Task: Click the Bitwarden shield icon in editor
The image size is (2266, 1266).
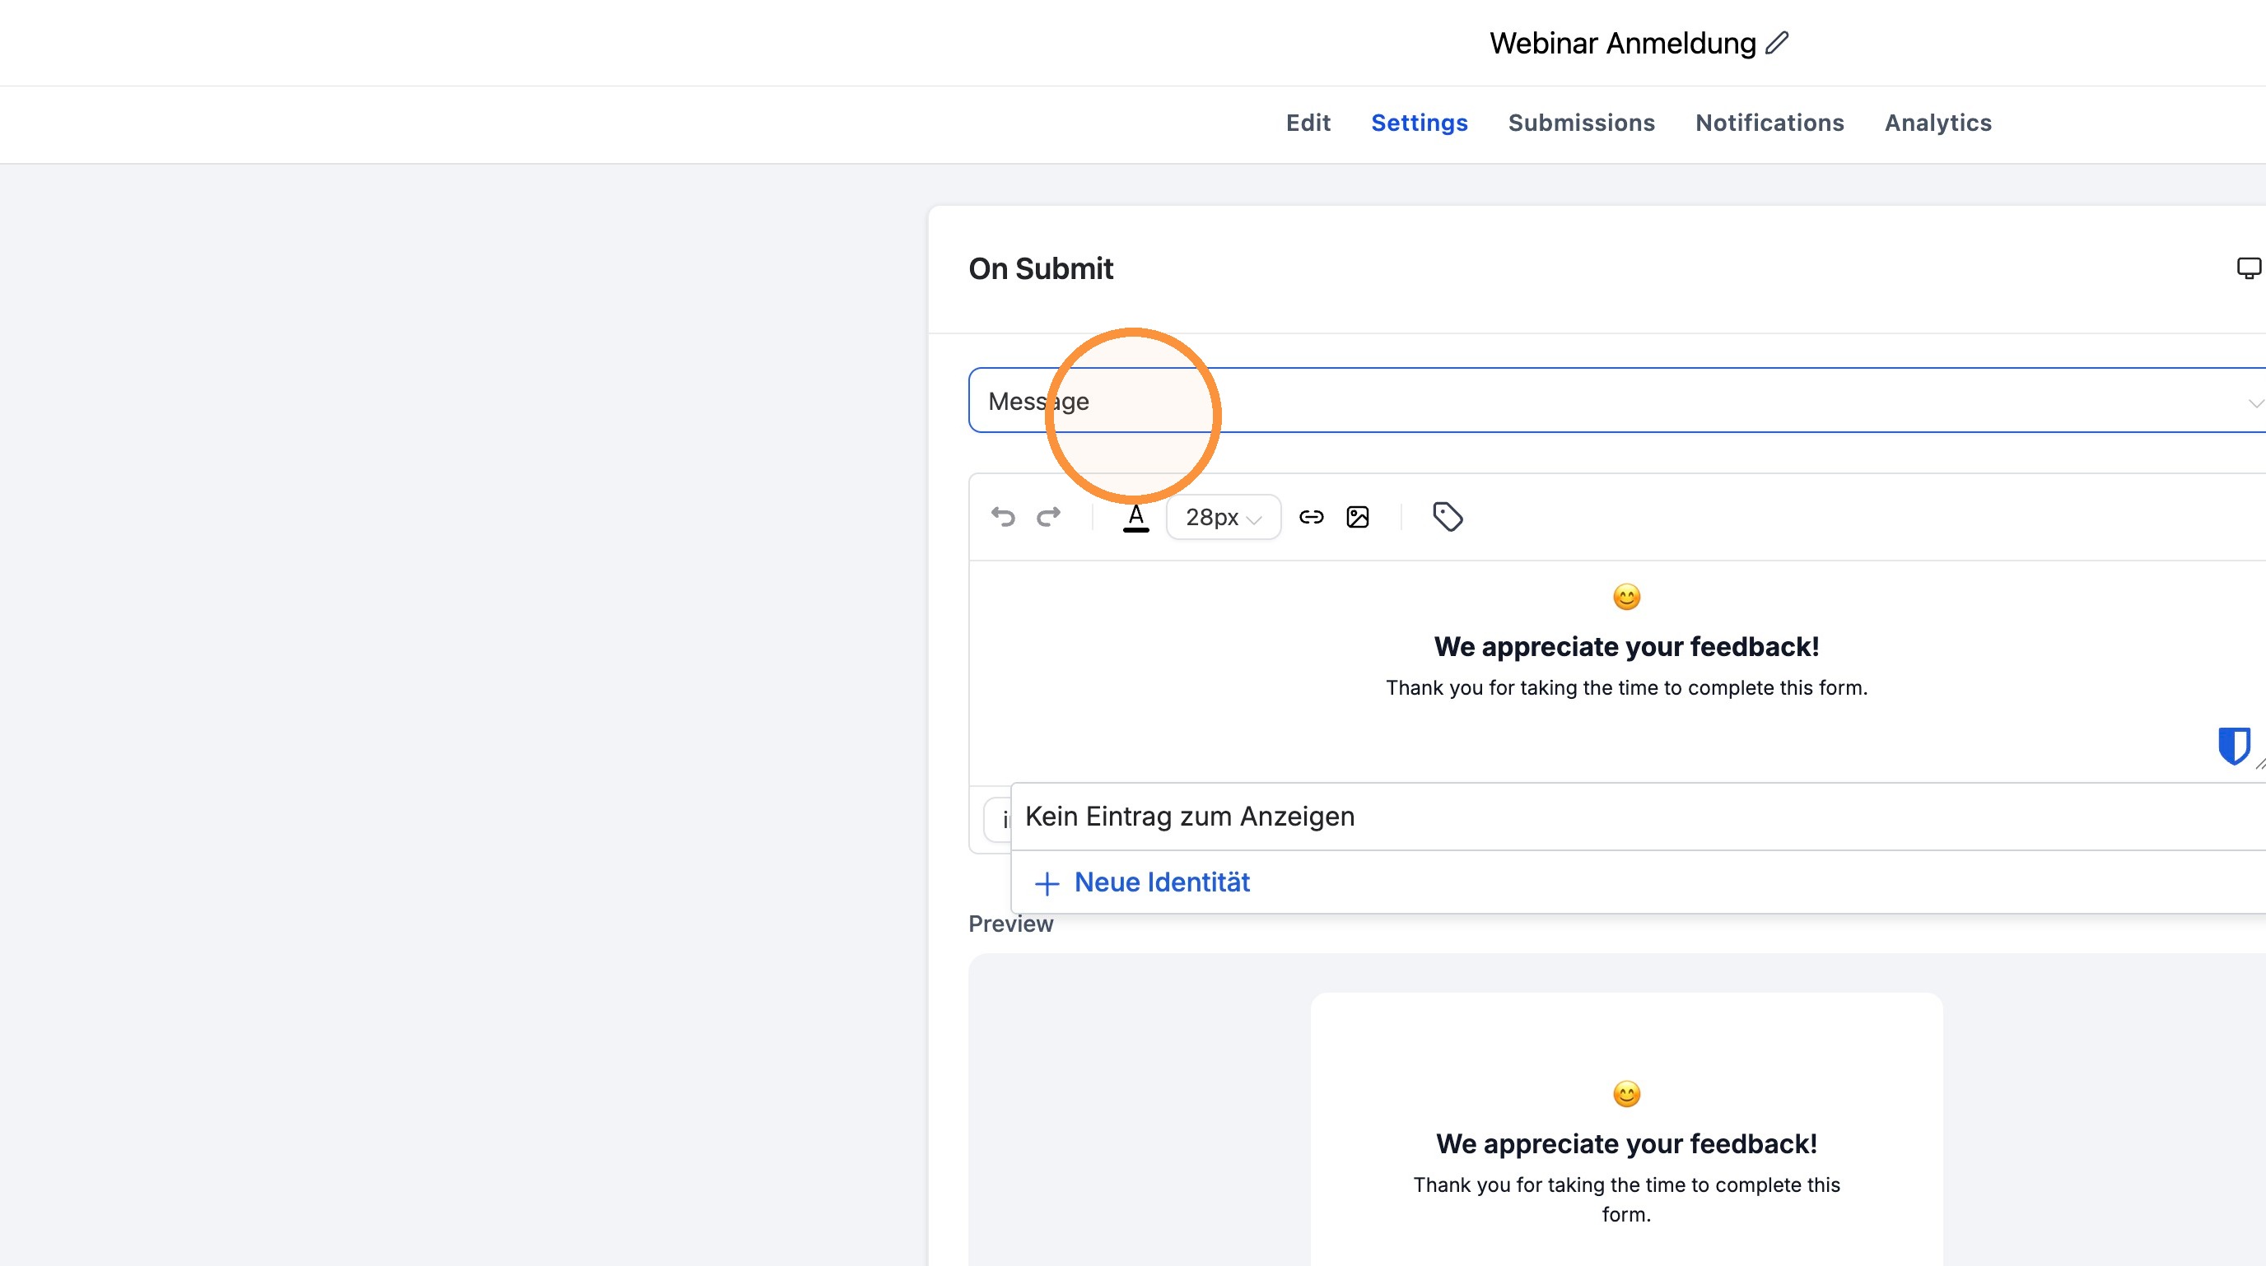Action: click(x=2233, y=747)
